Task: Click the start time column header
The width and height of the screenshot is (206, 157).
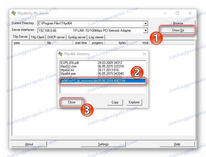Action: 81,43
